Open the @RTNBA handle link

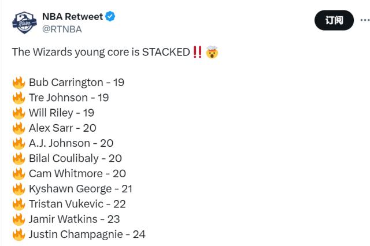[x=62, y=29]
